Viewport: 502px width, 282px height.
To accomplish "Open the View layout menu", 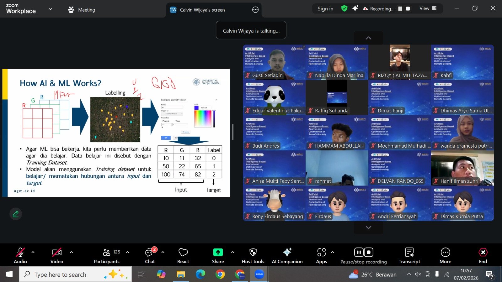I will (x=428, y=8).
